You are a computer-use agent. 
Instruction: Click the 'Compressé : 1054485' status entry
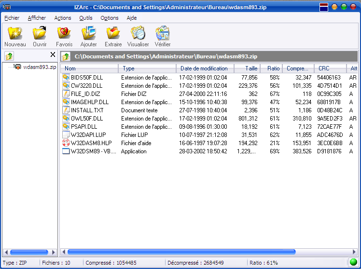(111, 263)
